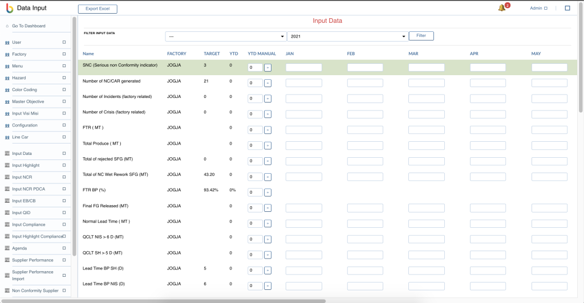This screenshot has height=303, width=584.
Task: Open the factory filter dropdown showing ---
Action: pyautogui.click(x=226, y=36)
